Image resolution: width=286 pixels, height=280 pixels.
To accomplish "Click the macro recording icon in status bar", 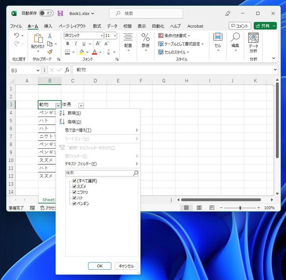I will (32, 208).
